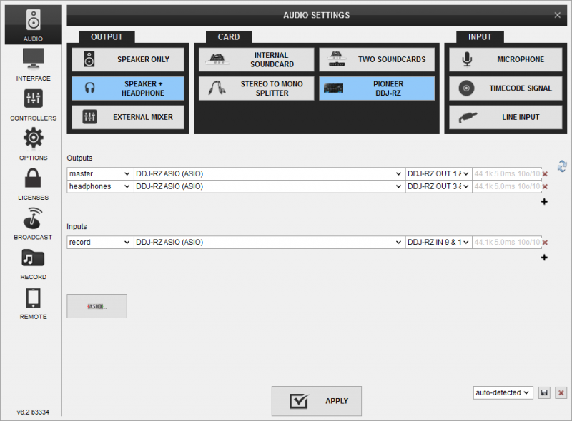Save audio config with floppy disk icon

pyautogui.click(x=545, y=393)
